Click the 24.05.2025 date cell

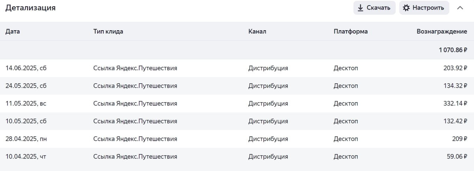pyautogui.click(x=26, y=86)
